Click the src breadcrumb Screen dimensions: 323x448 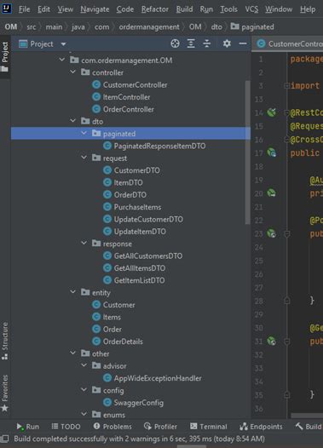[32, 27]
